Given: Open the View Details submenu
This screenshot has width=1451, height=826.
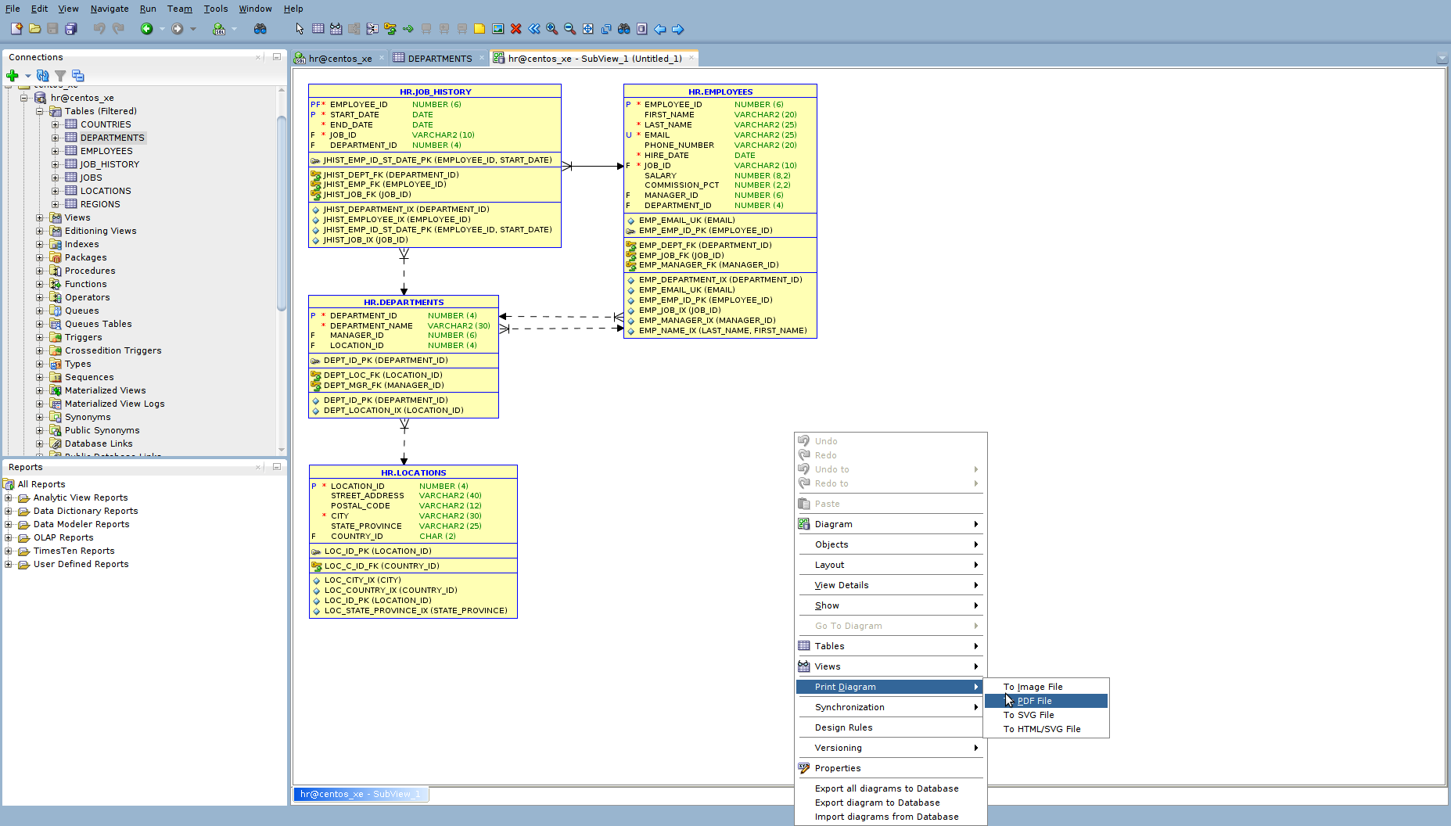Looking at the screenshot, I should (x=890, y=585).
